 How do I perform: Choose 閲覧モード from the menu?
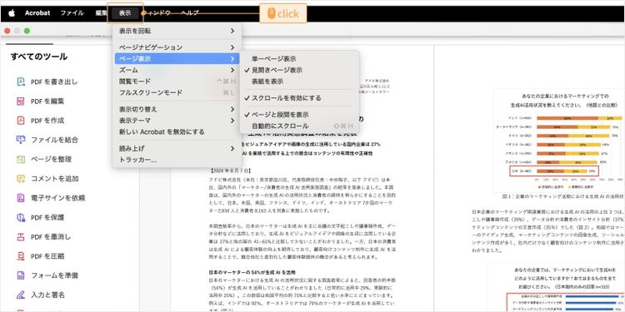click(177, 82)
